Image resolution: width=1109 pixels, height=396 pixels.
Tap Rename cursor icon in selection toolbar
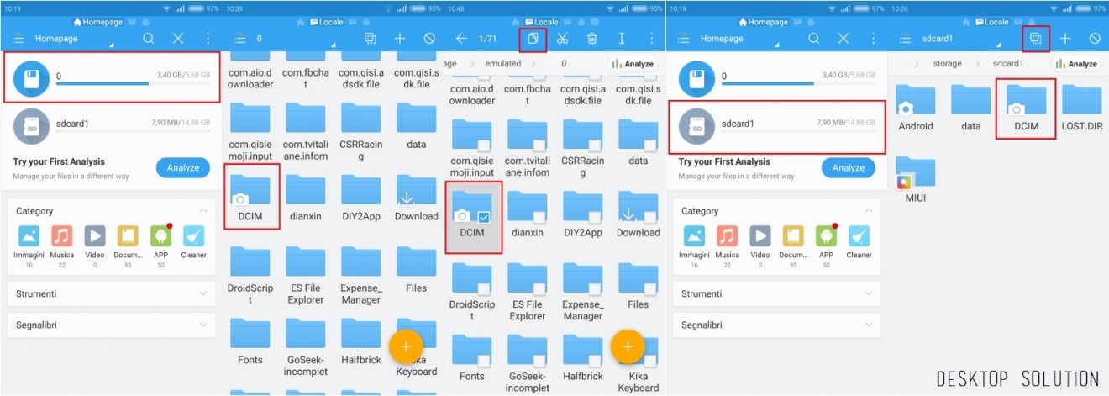tap(622, 39)
